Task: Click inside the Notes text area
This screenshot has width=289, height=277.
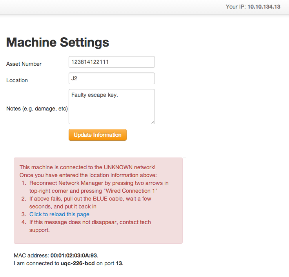Action: pyautogui.click(x=112, y=107)
